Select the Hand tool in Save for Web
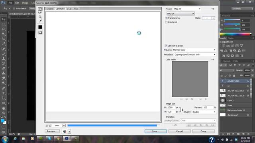Viewport: 255px width, 143px height. [x=40, y=9]
